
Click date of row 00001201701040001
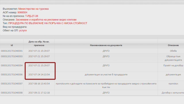pyautogui.click(x=39, y=51)
